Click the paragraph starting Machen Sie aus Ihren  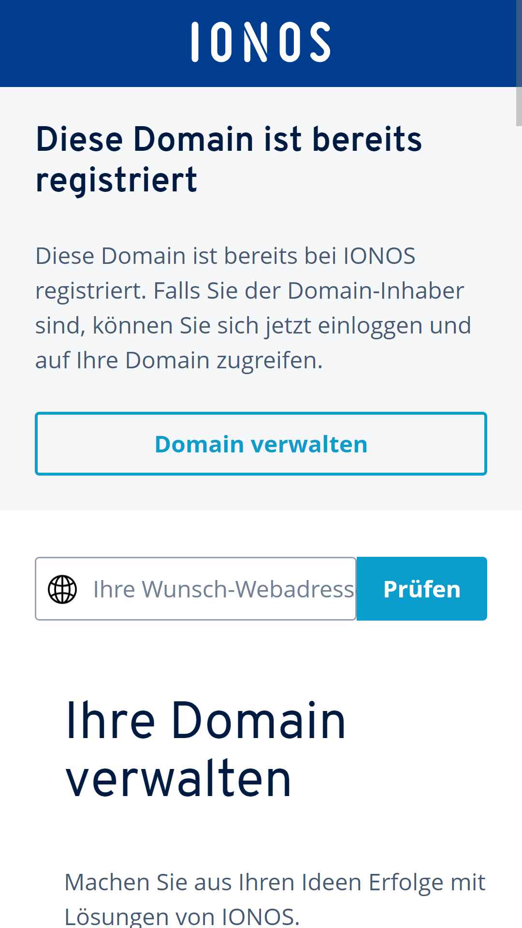tap(275, 899)
